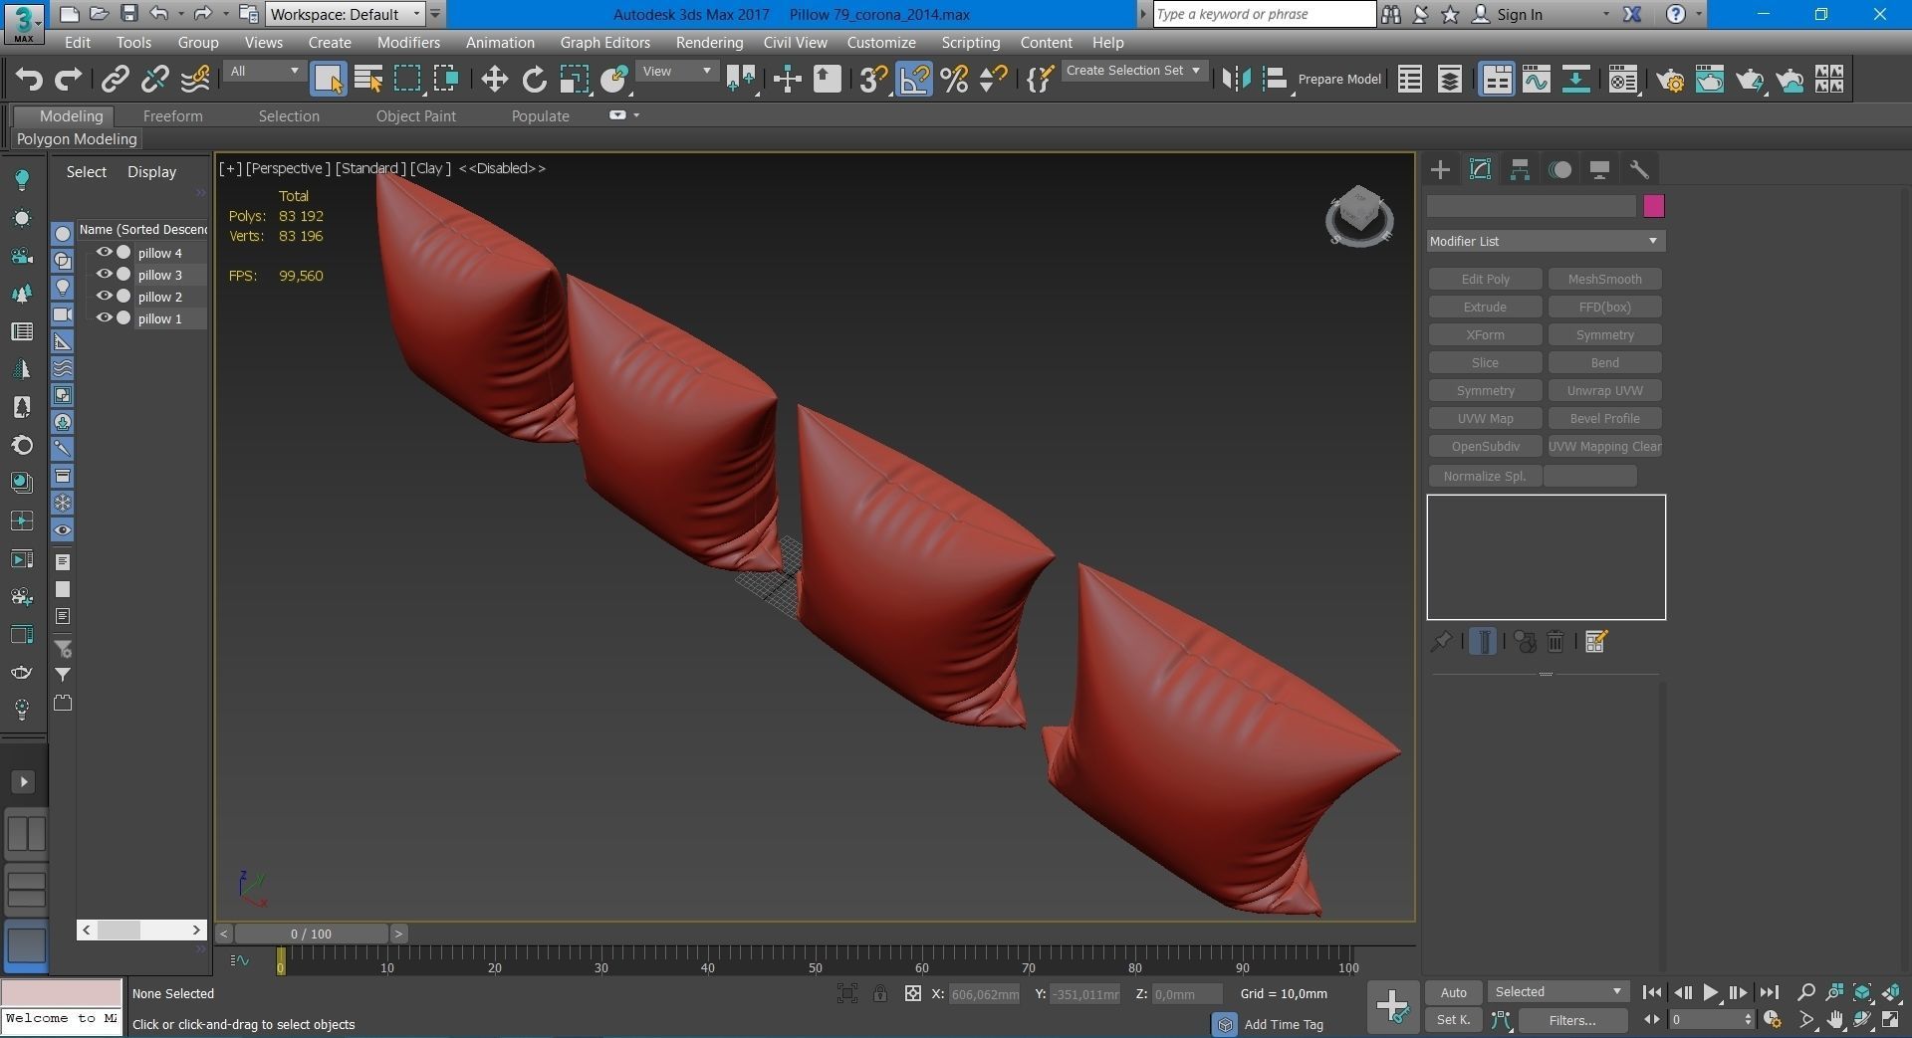The height and width of the screenshot is (1038, 1912).
Task: Open the Motion panel
Action: click(1559, 169)
